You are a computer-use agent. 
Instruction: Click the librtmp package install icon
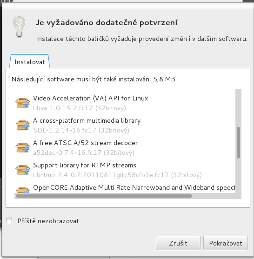point(23,170)
